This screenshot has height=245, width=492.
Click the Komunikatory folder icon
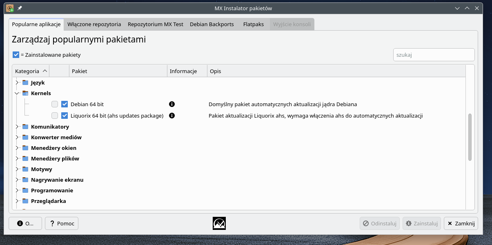pos(25,127)
